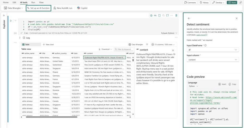Copy the previewed code
The image size is (244, 128).
pyautogui.click(x=232, y=84)
